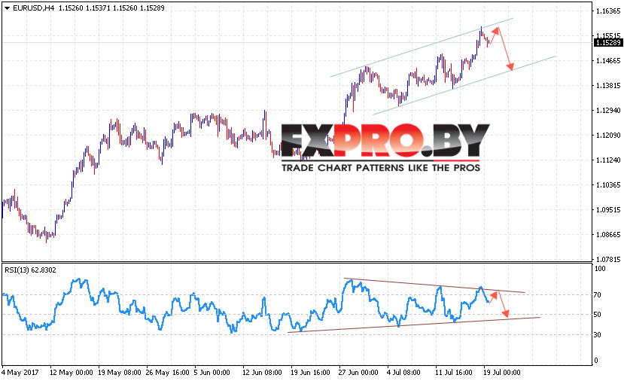
Task: Click the 1.16365 price axis value
Action: point(608,11)
